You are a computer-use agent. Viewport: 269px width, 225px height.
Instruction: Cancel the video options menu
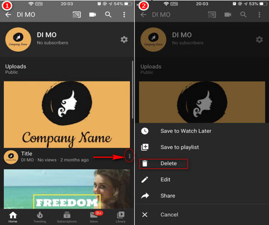coord(202,214)
